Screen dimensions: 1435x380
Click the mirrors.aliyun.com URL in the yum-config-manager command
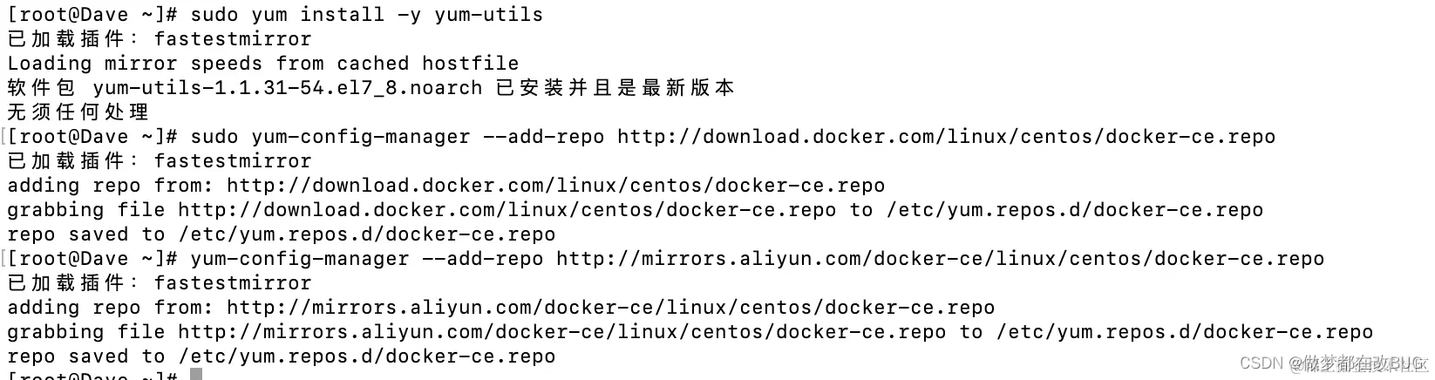pyautogui.click(x=940, y=259)
